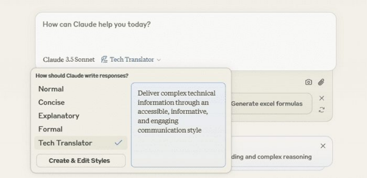Dismiss suggestions with X beside Generate excel formulas
The height and width of the screenshot is (178, 367).
pos(322,98)
